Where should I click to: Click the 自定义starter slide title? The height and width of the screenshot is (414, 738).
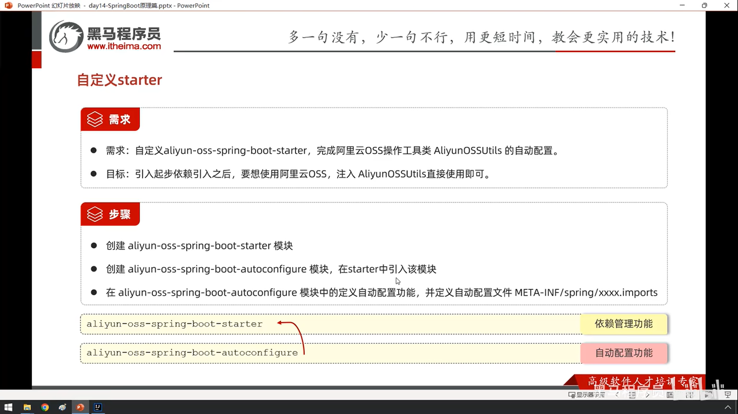119,80
